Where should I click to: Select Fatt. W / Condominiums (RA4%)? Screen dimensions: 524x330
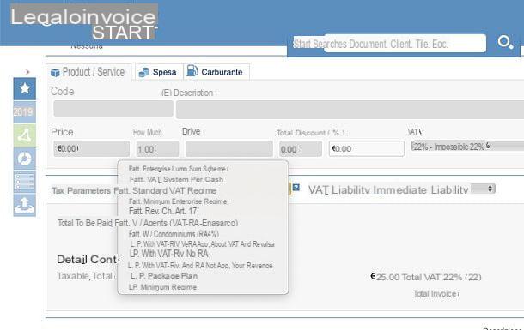tap(174, 234)
